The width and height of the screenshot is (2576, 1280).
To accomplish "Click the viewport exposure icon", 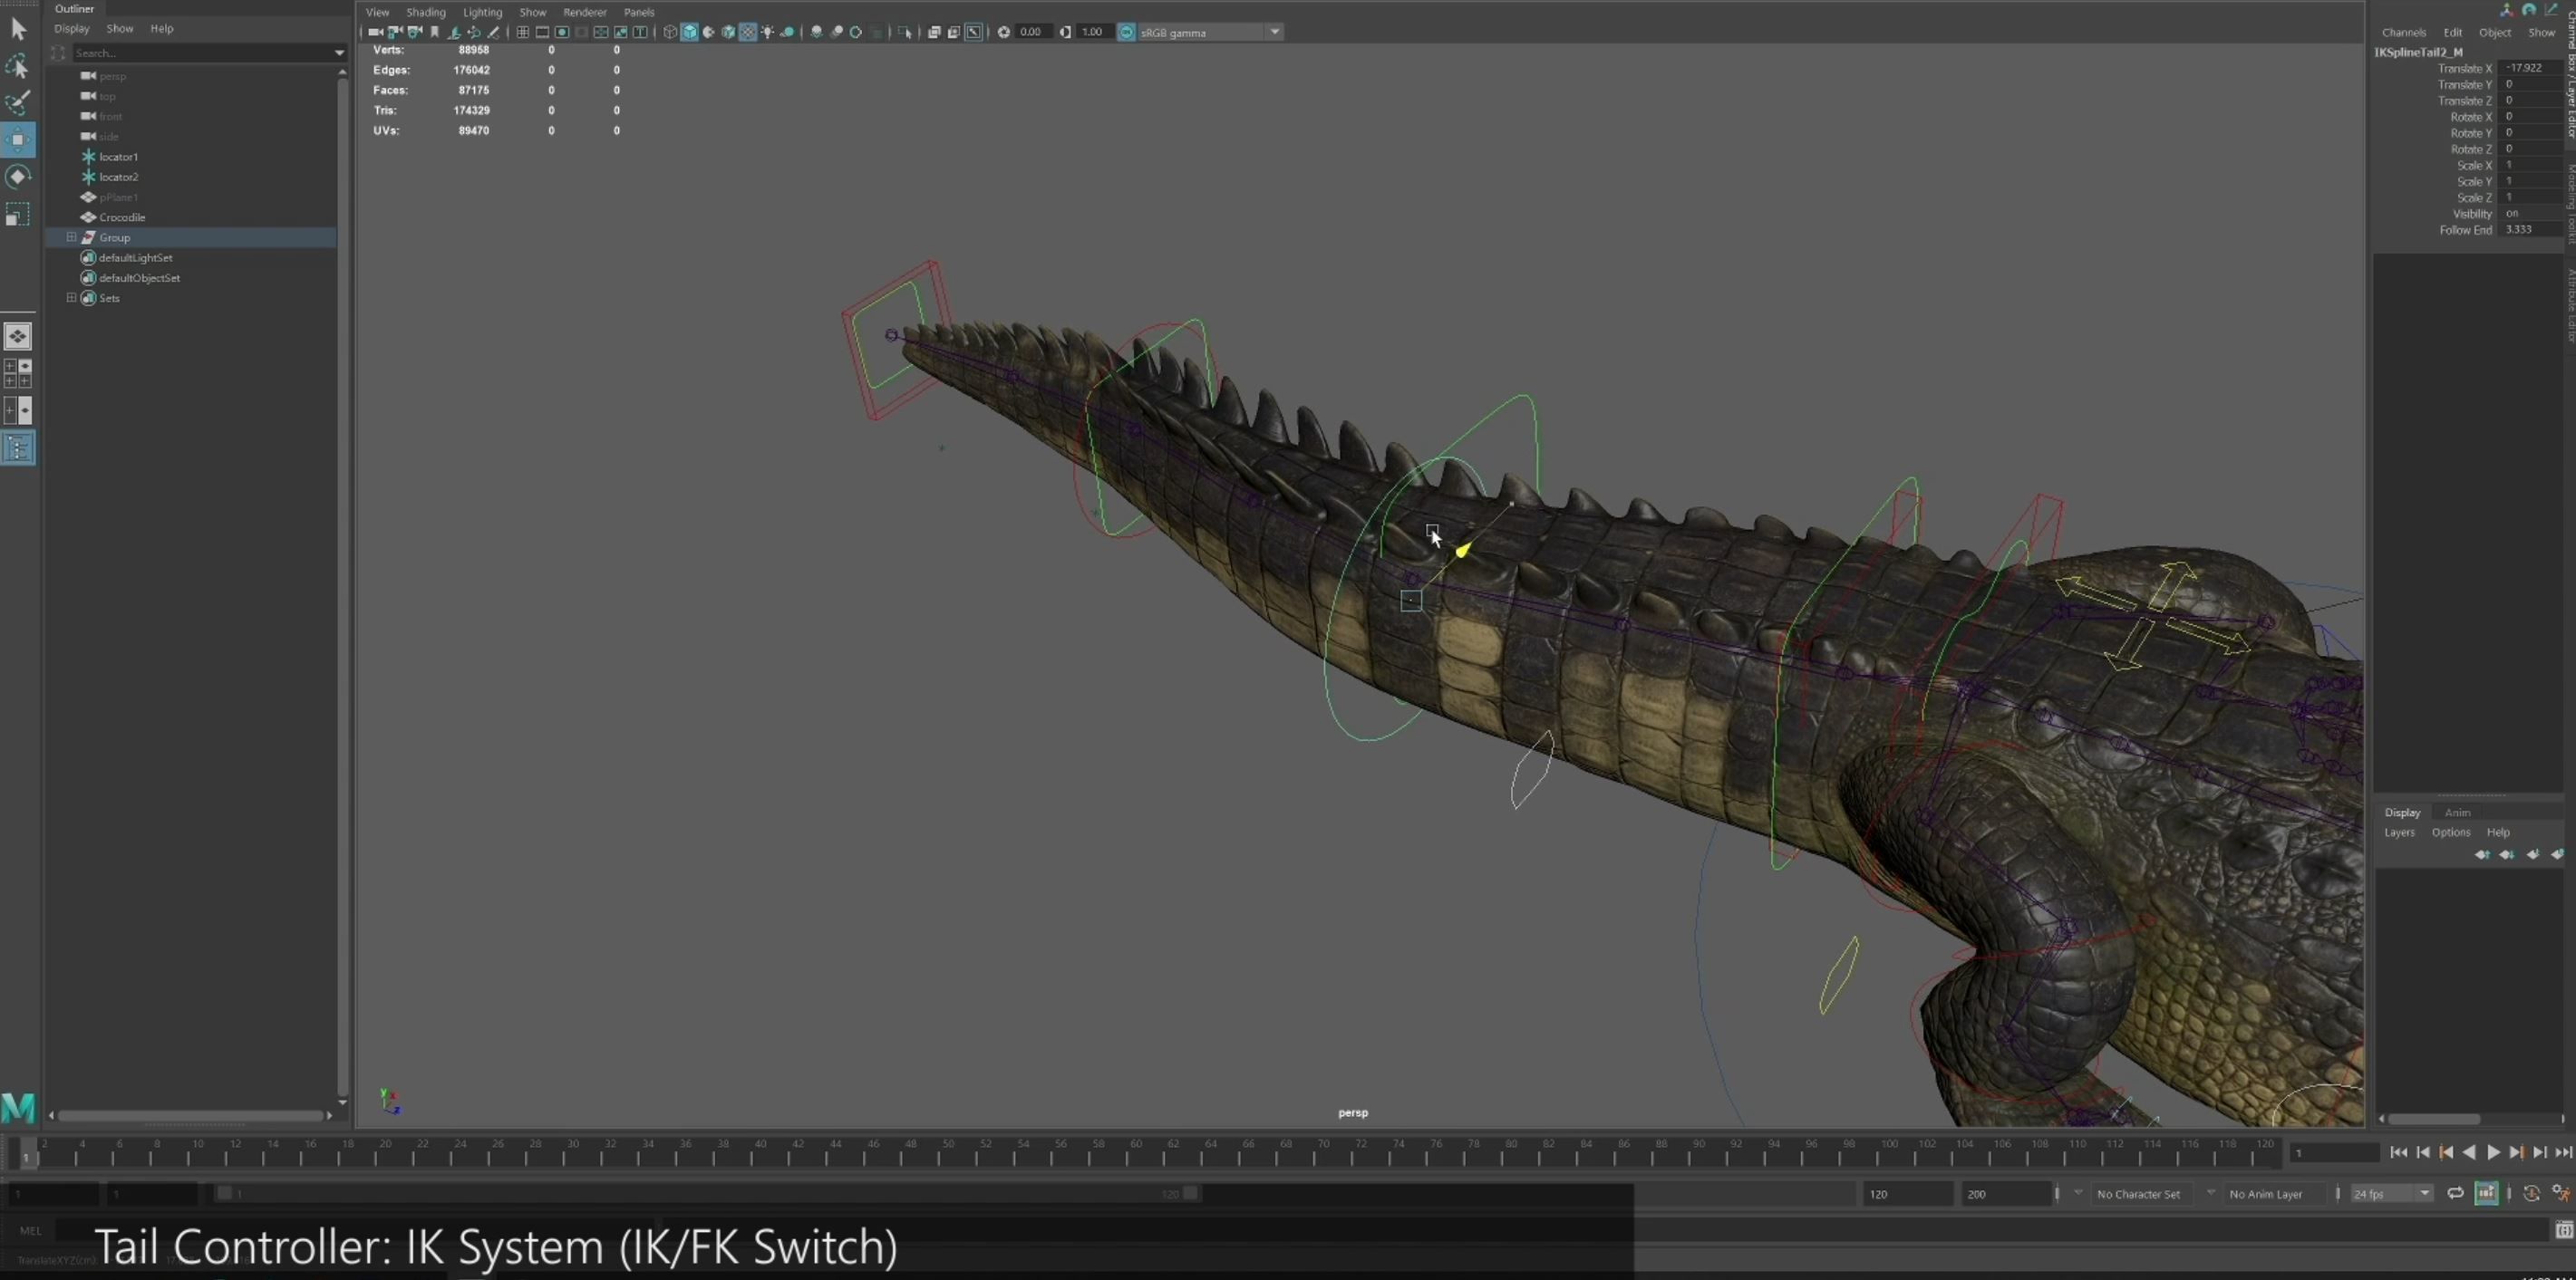I will (x=1004, y=32).
